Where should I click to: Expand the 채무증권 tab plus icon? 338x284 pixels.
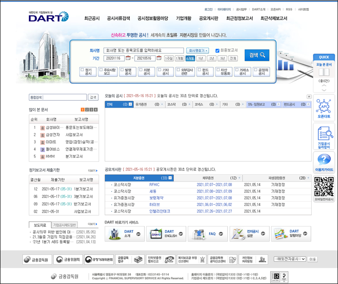239,177
